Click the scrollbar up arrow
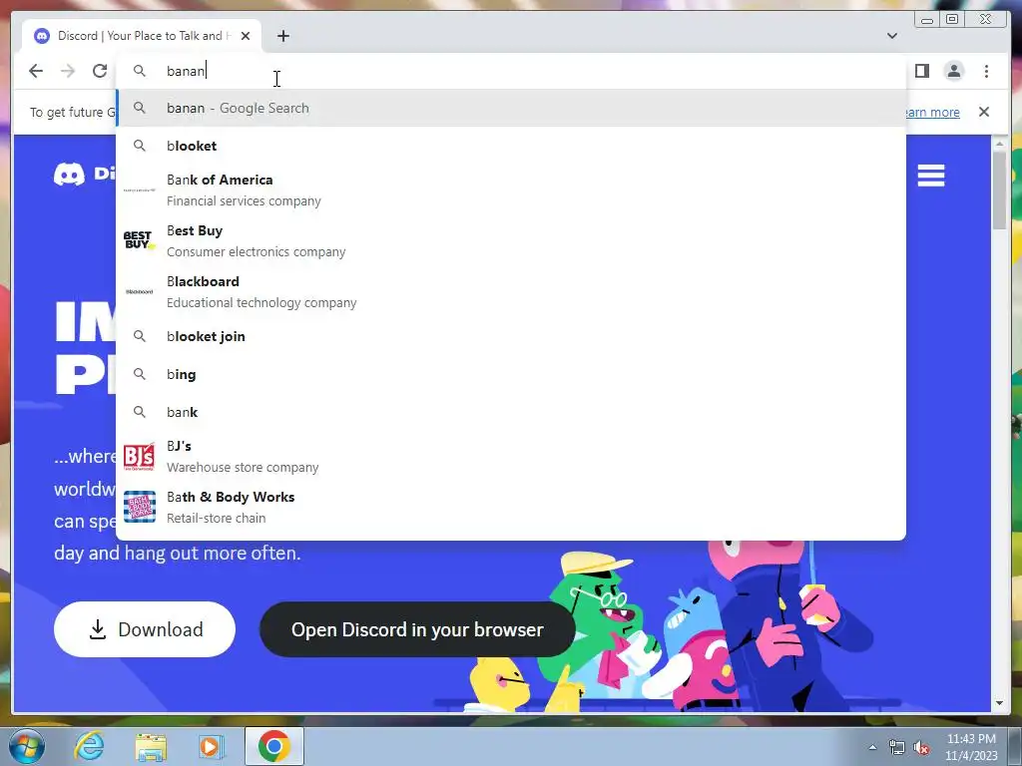 [999, 144]
